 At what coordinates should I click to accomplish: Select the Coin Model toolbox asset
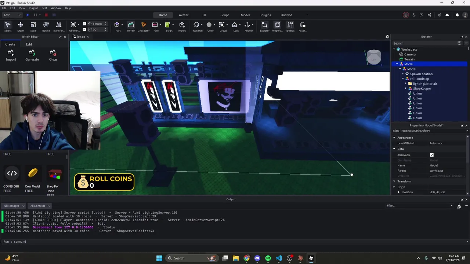pos(33,178)
